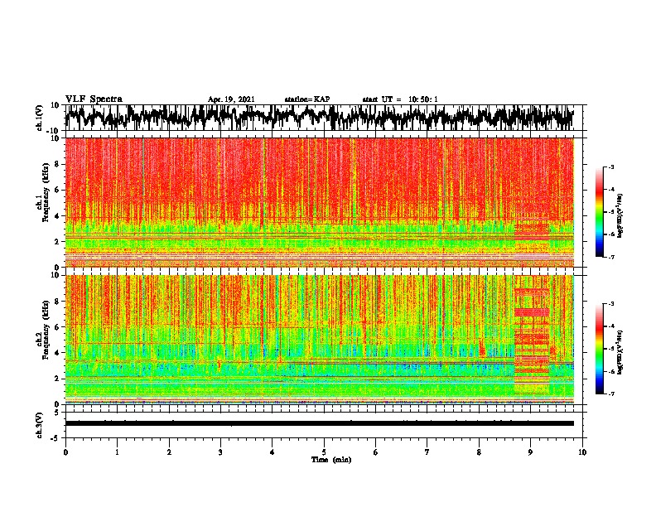Click time axis tick label '8'

(x=479, y=452)
